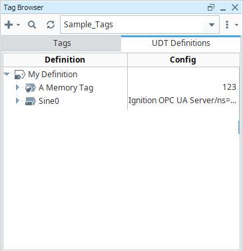Click the plus Add Tag icon

9,25
